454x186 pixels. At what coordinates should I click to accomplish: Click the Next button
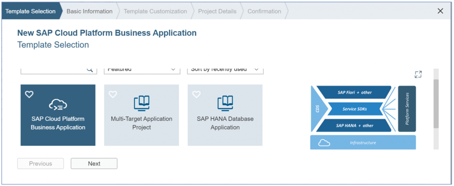tap(94, 163)
